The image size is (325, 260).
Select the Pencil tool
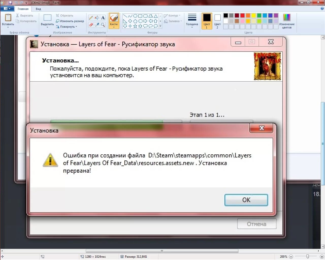(91, 18)
